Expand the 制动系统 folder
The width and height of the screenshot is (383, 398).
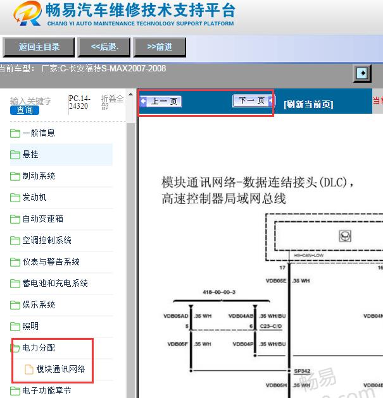[39, 176]
